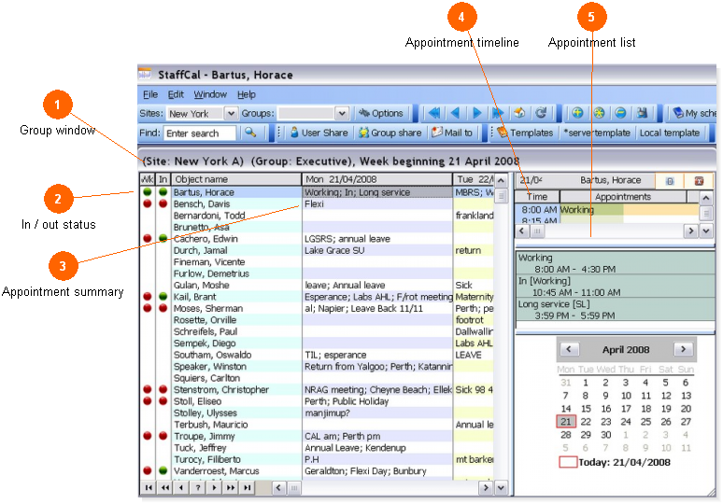
Task: Click in the Find search field
Action: (x=199, y=133)
